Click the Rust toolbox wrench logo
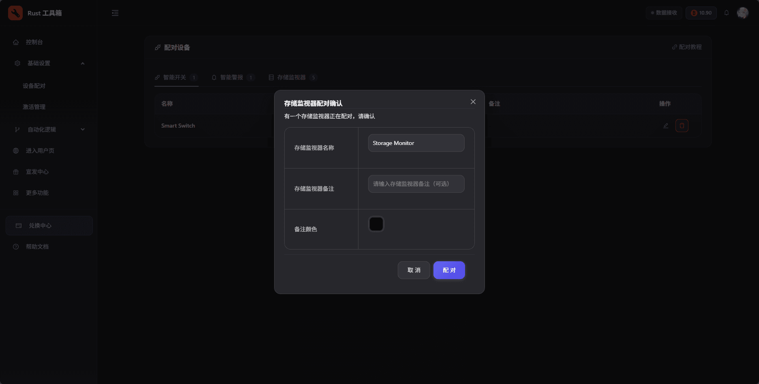Viewport: 759px width, 384px height. [15, 13]
